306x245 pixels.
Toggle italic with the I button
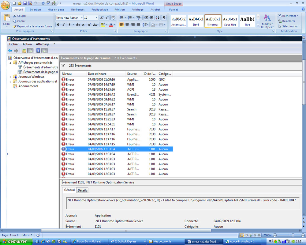point(64,24)
